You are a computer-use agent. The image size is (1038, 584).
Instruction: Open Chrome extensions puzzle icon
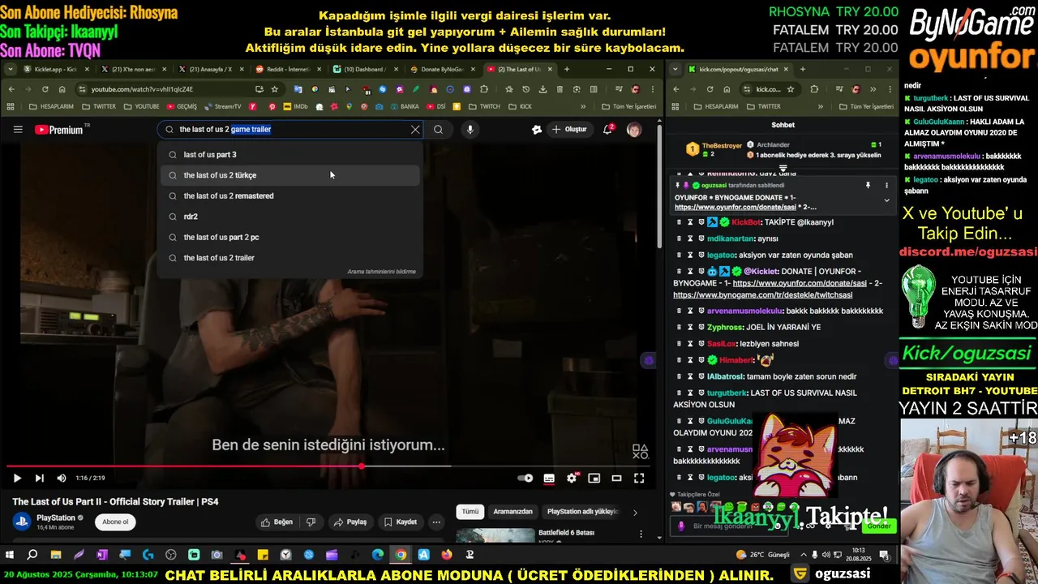tap(484, 89)
